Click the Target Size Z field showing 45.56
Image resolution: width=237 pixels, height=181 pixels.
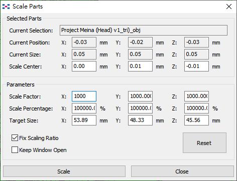pyautogui.click(x=196, y=120)
